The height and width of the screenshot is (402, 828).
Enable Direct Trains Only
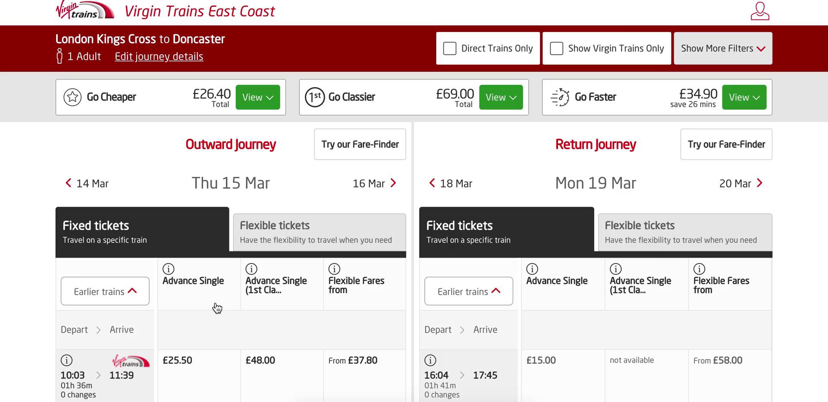point(450,48)
